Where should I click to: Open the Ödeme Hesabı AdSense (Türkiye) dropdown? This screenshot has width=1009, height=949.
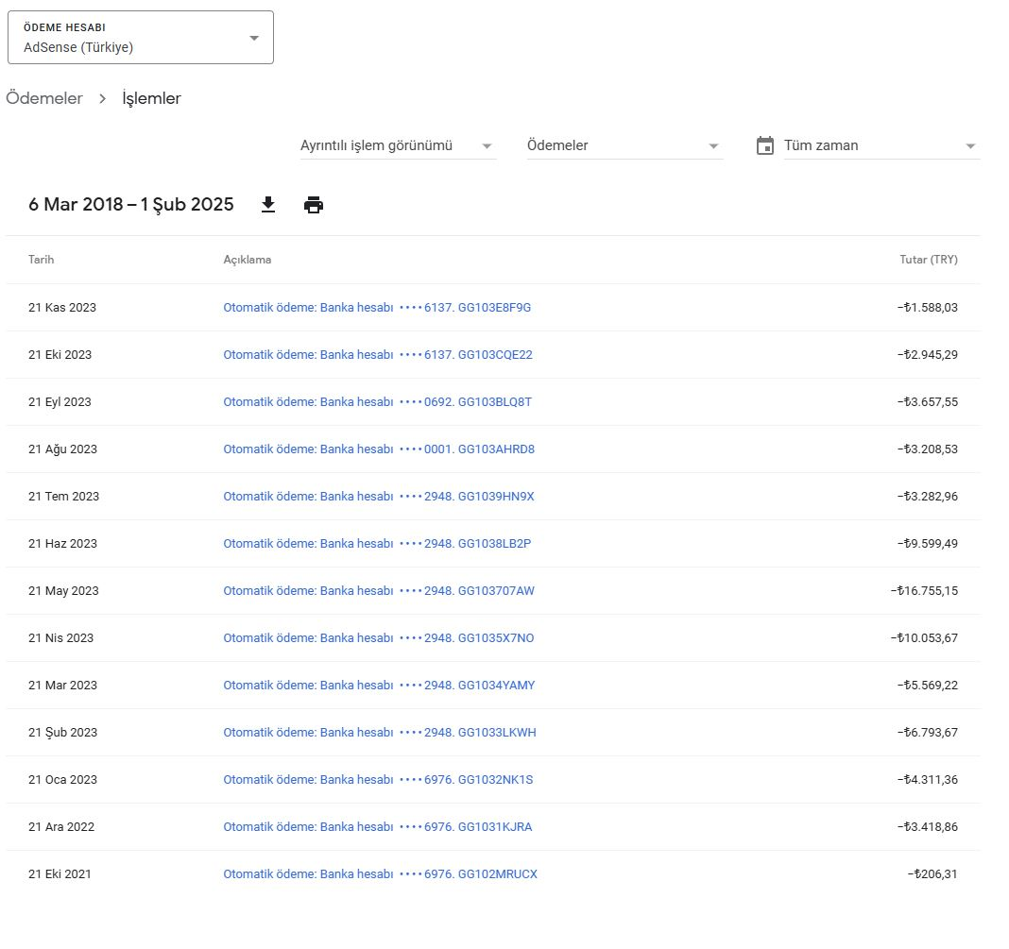point(140,37)
